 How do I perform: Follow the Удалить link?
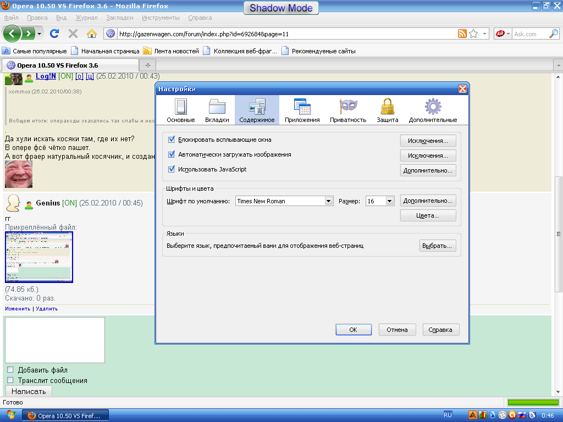tap(47, 309)
